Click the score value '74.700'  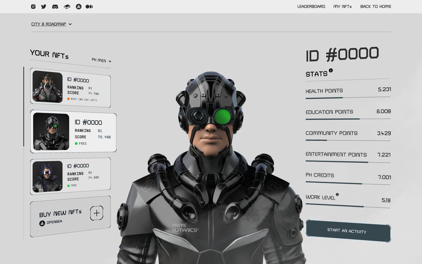click(94, 94)
